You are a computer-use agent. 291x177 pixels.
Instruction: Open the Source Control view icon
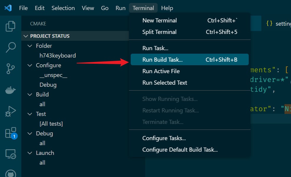[x=11, y=68]
